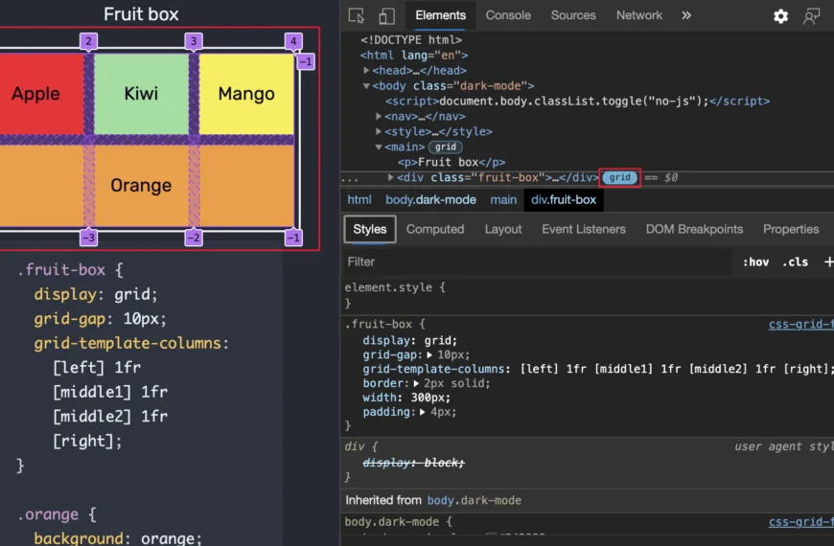Select the html lang="en" node
The image size is (834, 546).
coord(414,56)
